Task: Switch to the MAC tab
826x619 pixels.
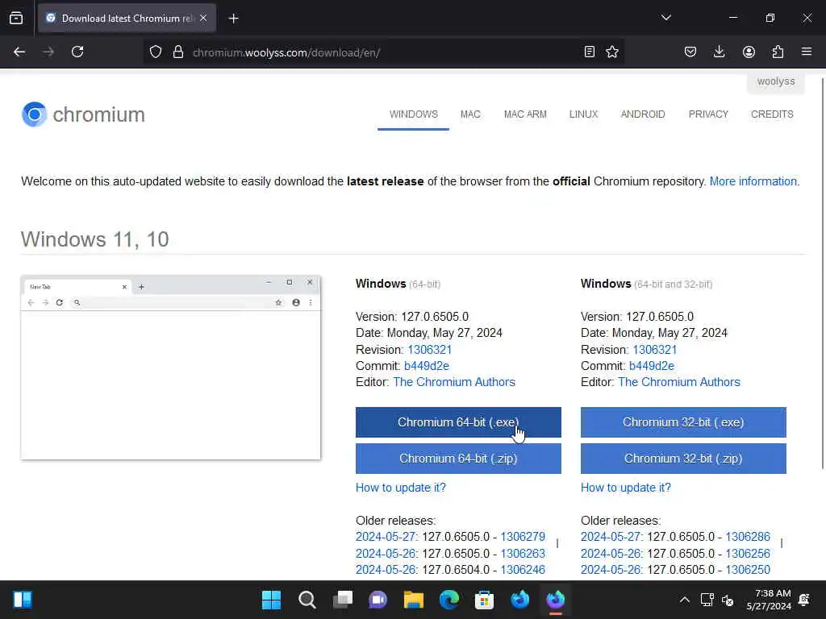Action: (470, 114)
